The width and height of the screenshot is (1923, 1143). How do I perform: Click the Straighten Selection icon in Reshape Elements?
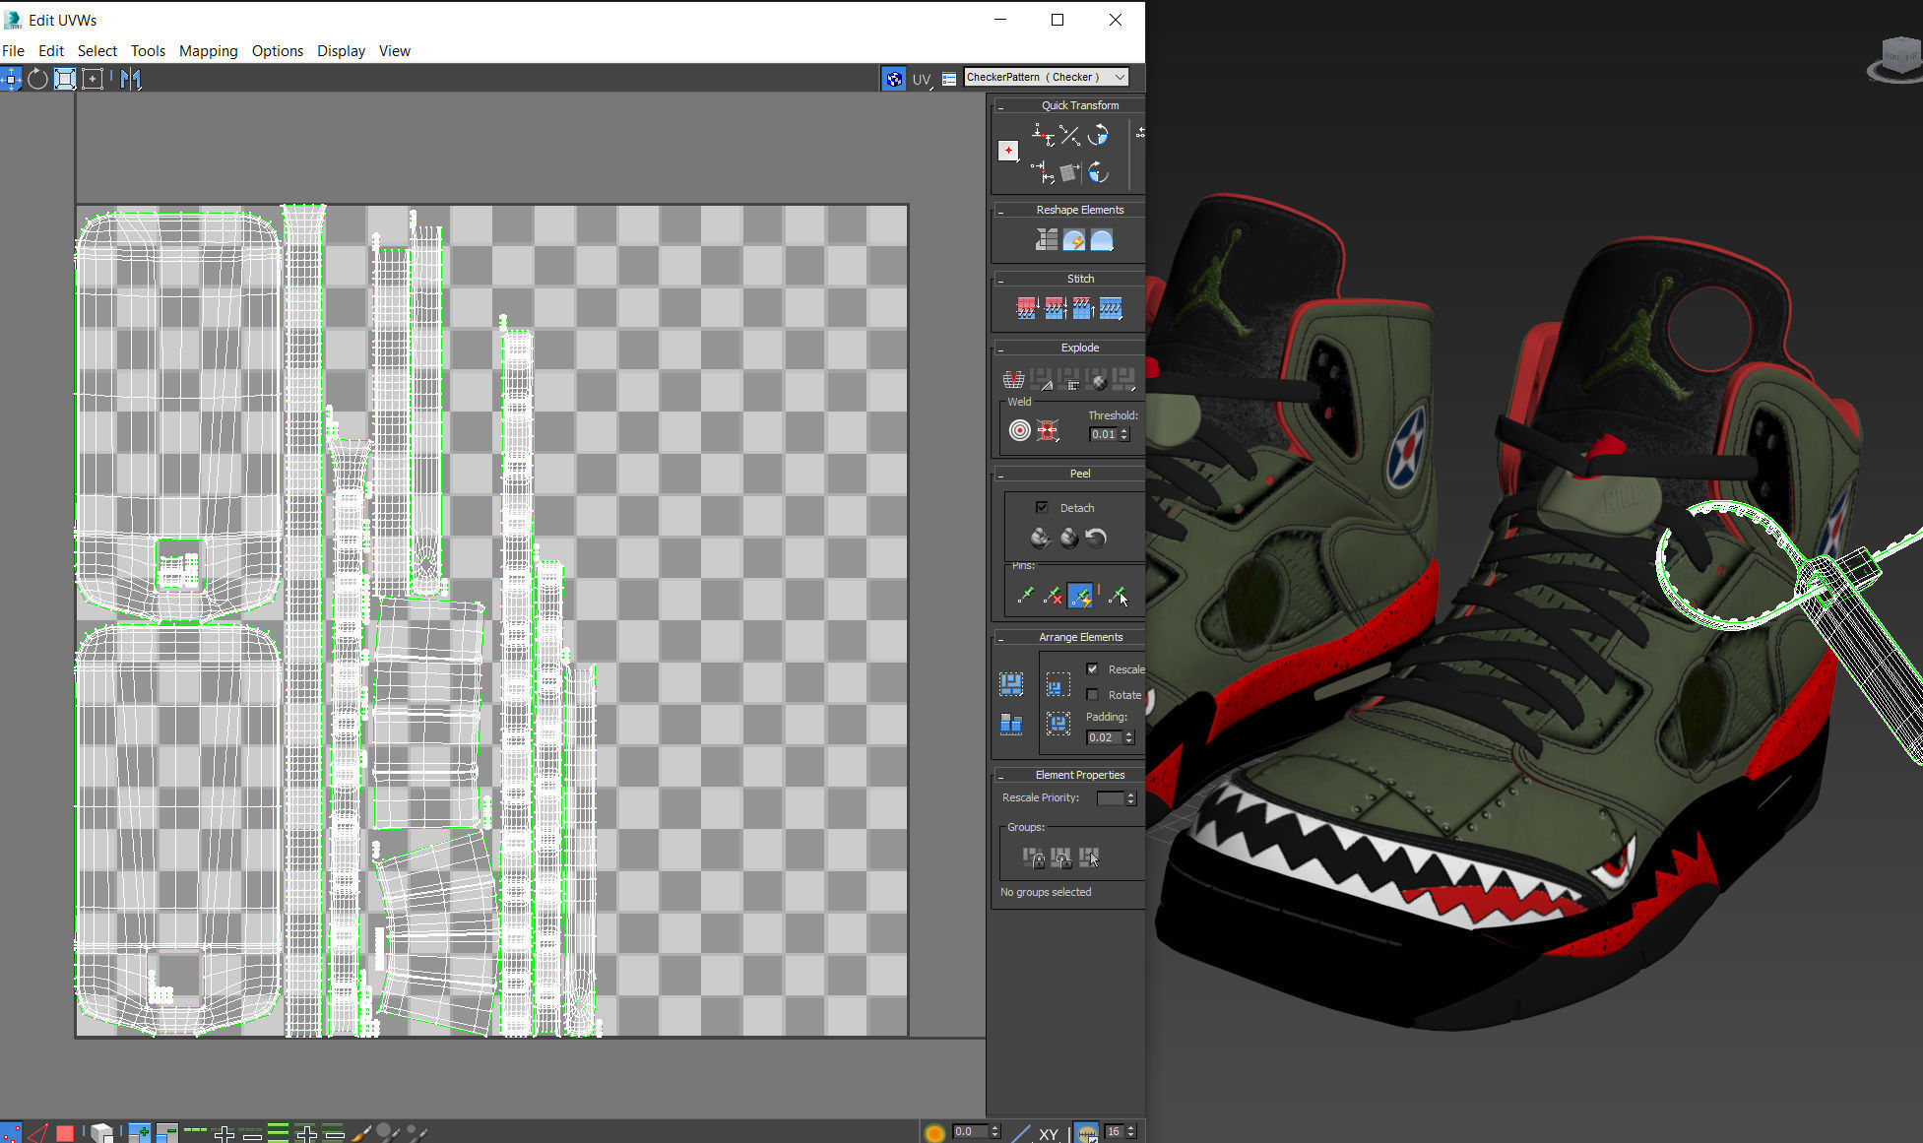(x=1046, y=239)
